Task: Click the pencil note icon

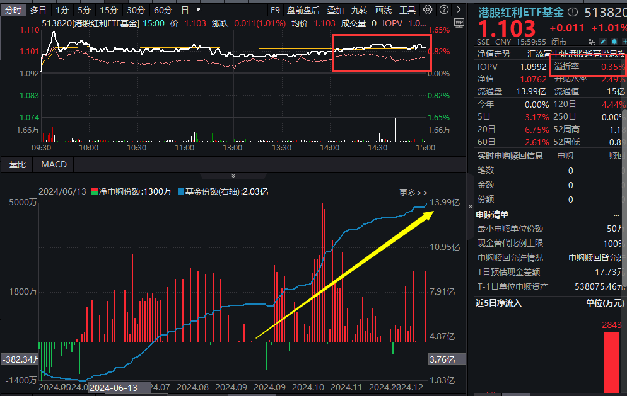Action: [604, 42]
